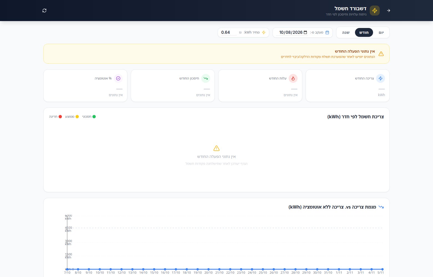Click the trend data point above 15/10
Image resolution: width=433 pixels, height=277 pixels.
tap(154, 269)
